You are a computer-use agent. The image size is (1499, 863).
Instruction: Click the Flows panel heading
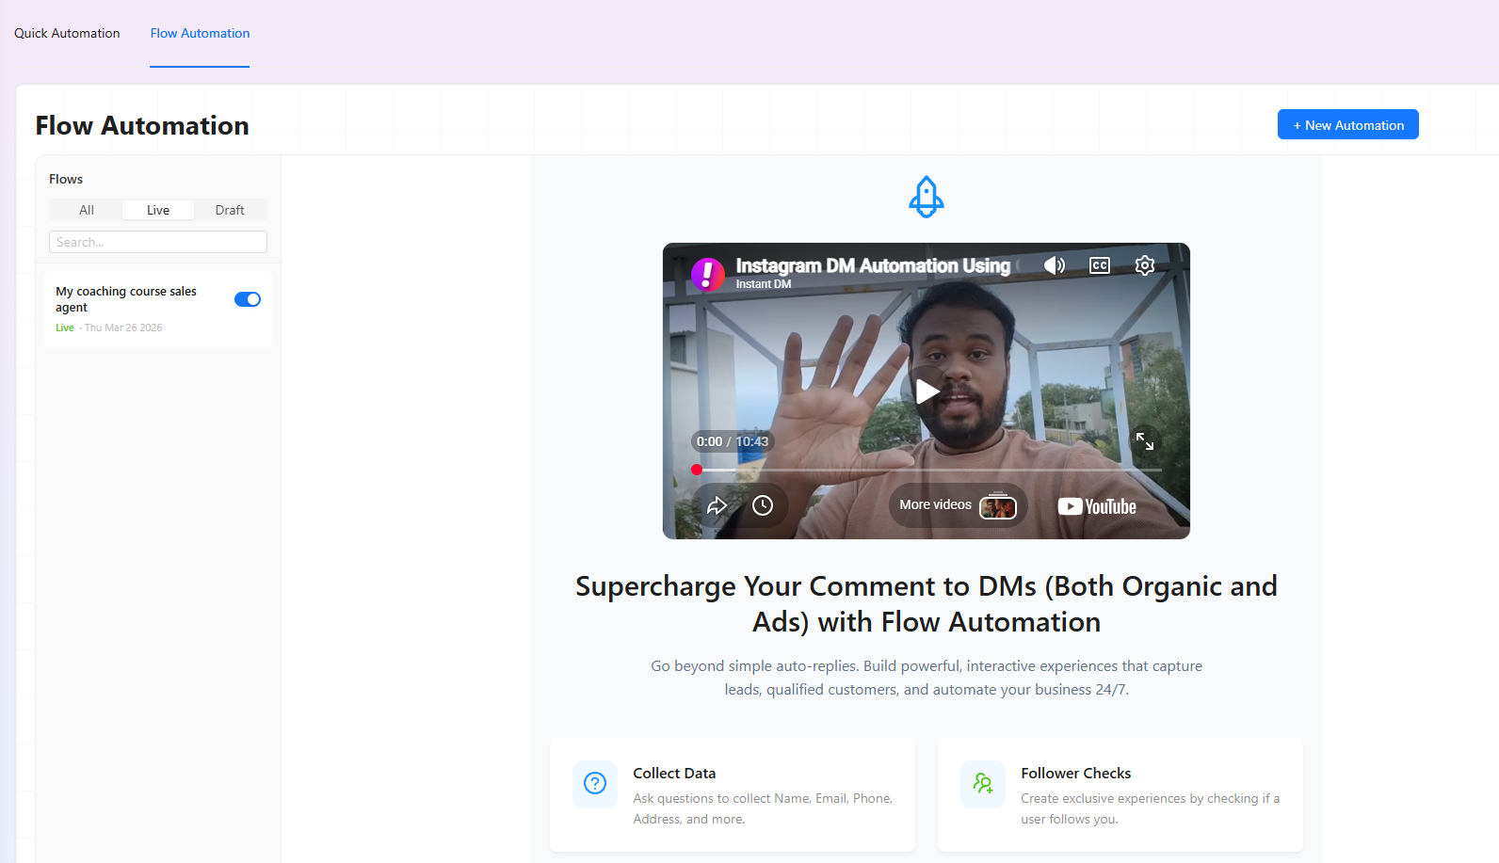click(x=66, y=179)
